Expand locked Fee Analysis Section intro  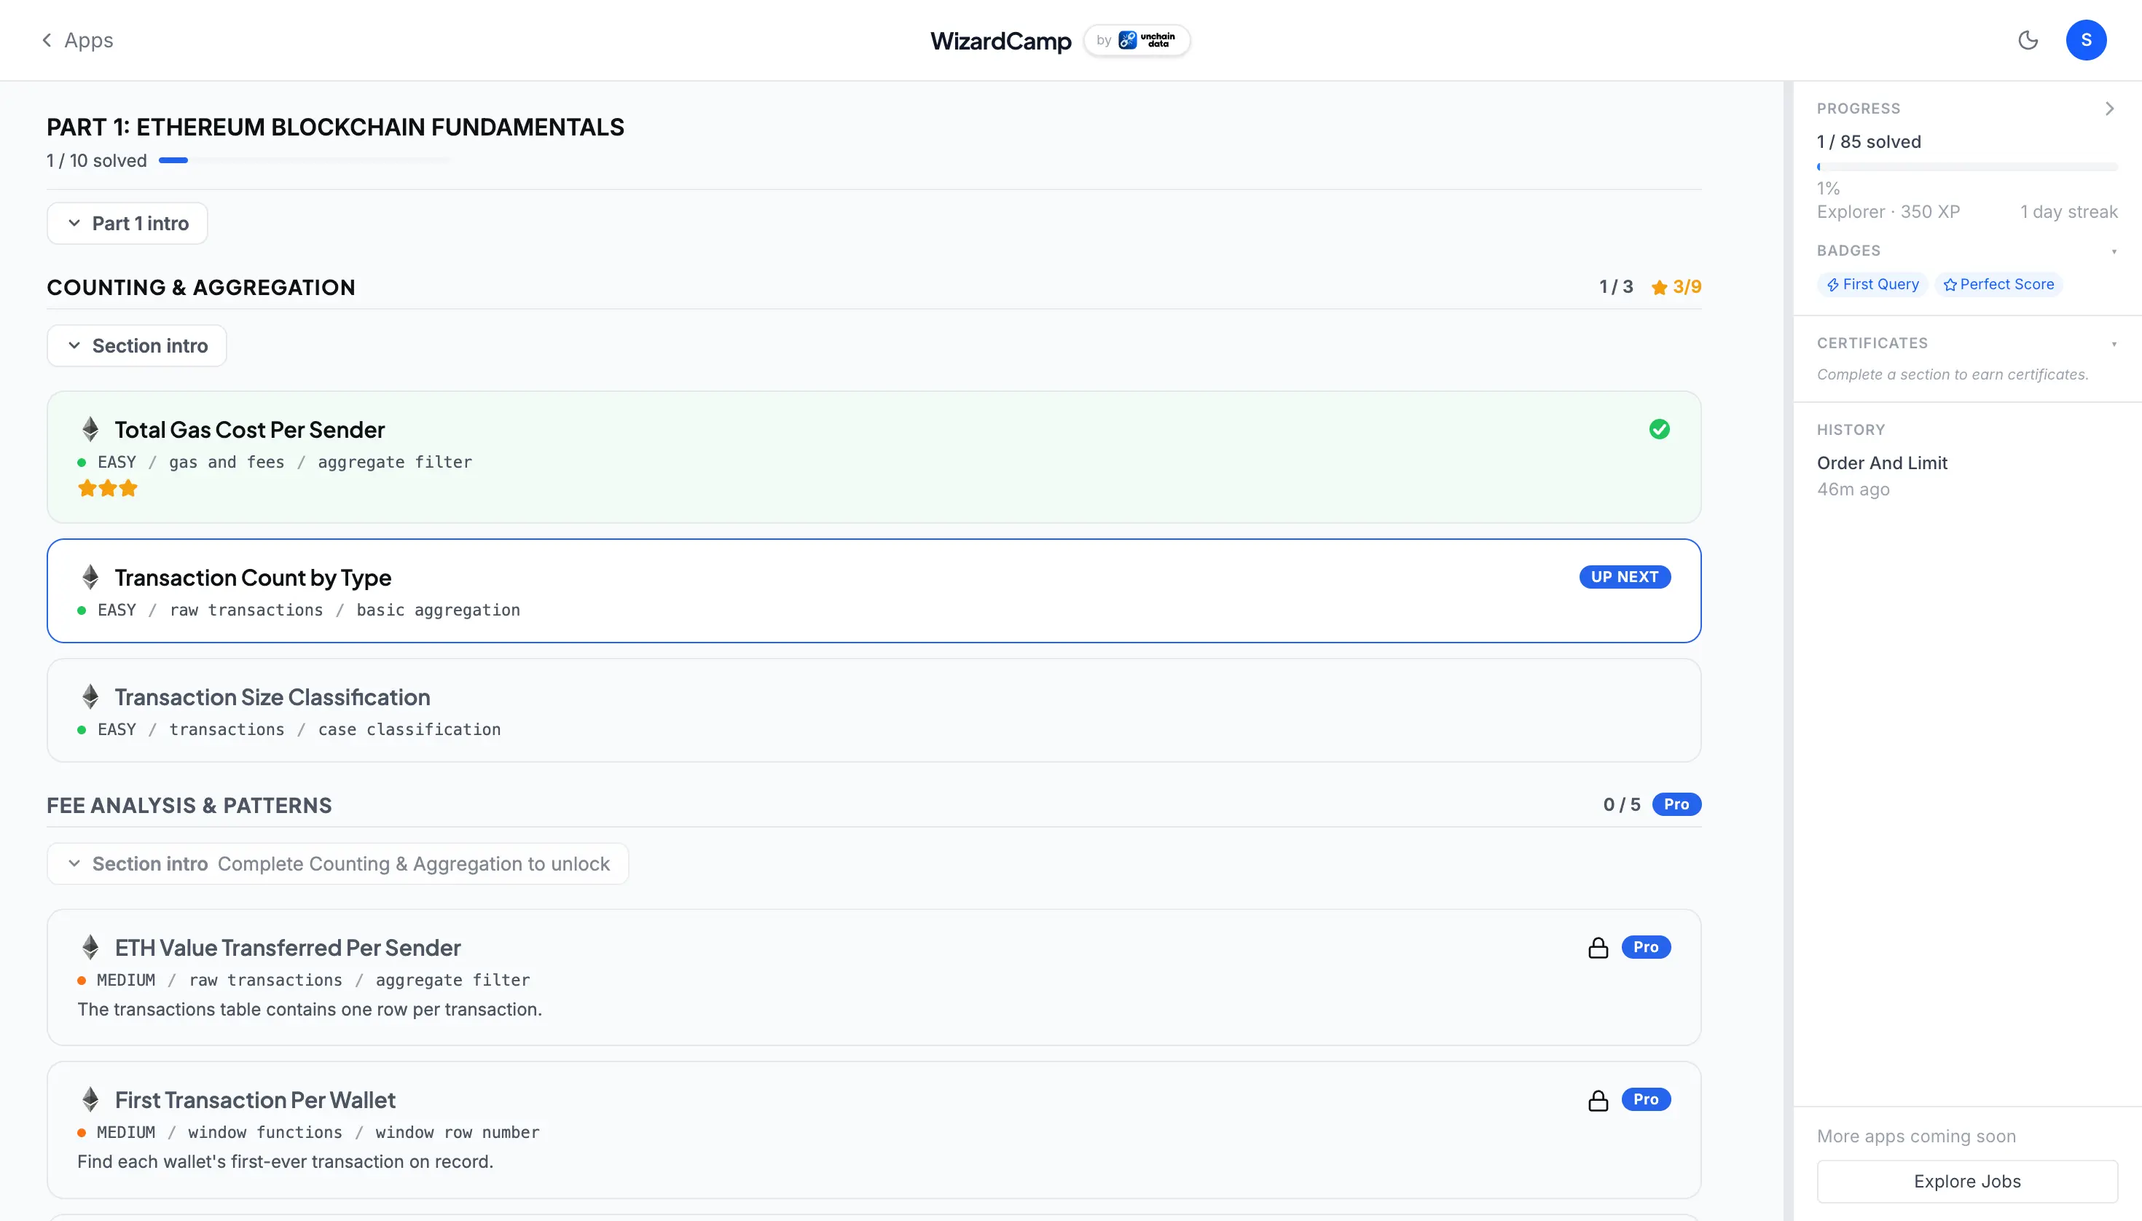coord(338,864)
